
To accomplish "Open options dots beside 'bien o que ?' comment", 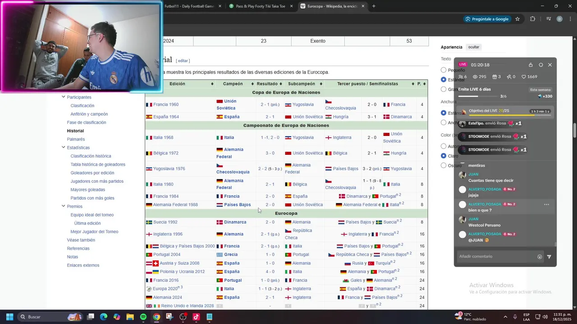I will (x=546, y=205).
